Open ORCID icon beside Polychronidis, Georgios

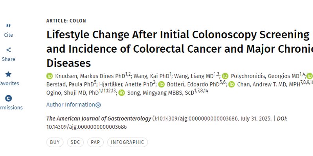pos(225,76)
